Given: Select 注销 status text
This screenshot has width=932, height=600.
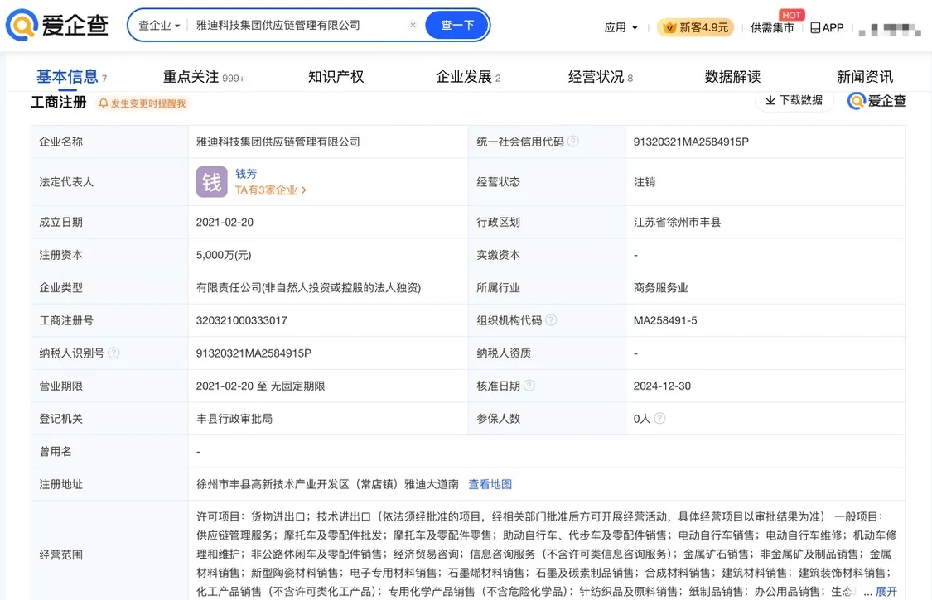Looking at the screenshot, I should click(x=645, y=182).
